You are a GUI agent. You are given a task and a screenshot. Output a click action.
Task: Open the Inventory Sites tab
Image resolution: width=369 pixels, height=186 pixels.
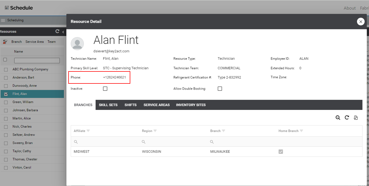191,105
